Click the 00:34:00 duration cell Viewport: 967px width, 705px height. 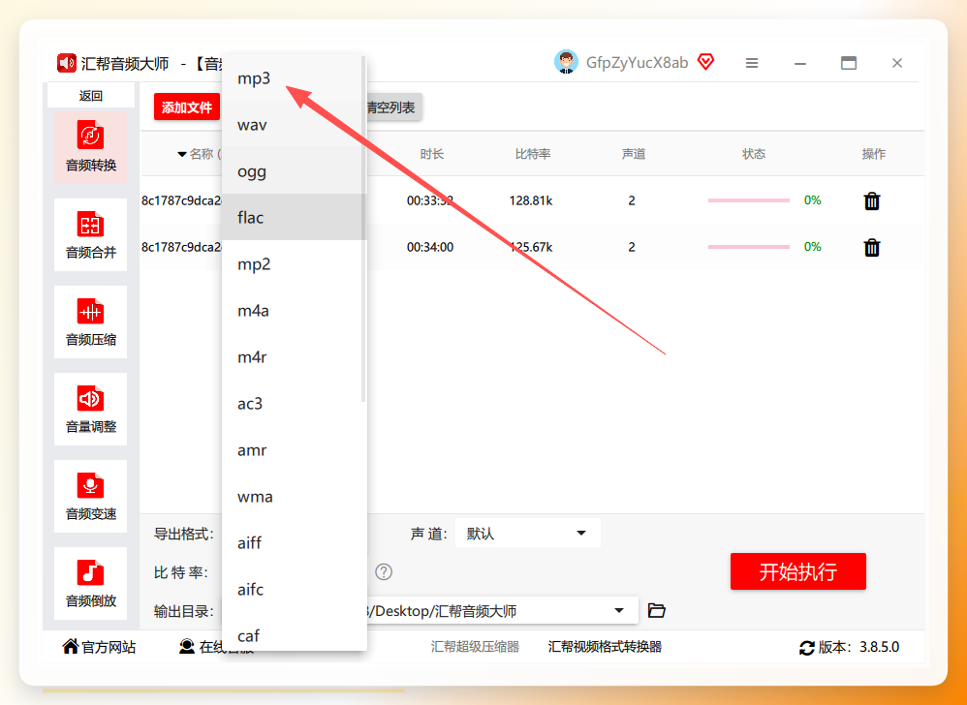coord(430,247)
